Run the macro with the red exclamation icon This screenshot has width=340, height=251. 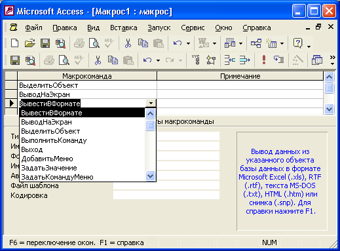pyautogui.click(x=264, y=60)
